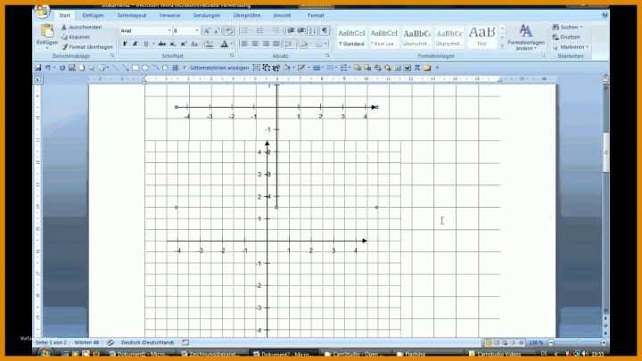
Task: Open the Arial font name dropdown
Action: pyautogui.click(x=169, y=30)
